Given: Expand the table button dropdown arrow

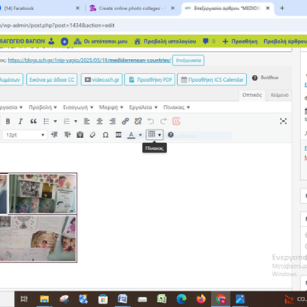Looking at the screenshot, I should [x=159, y=135].
